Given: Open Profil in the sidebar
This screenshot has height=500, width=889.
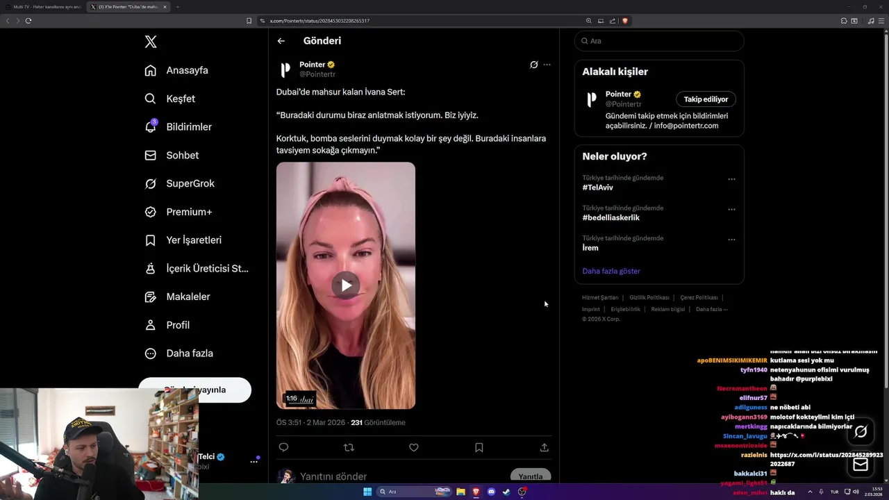Looking at the screenshot, I should pyautogui.click(x=167, y=325).
